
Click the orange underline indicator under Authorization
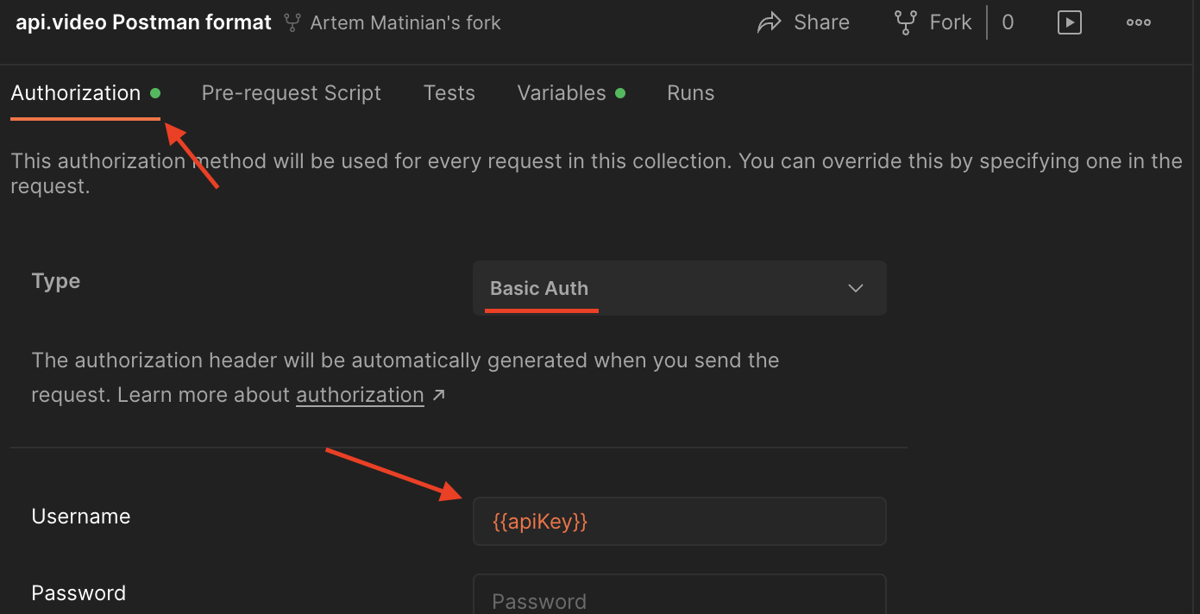[x=85, y=115]
